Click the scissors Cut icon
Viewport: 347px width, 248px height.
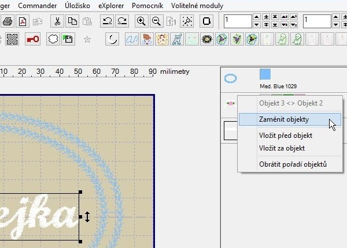[x=57, y=22]
